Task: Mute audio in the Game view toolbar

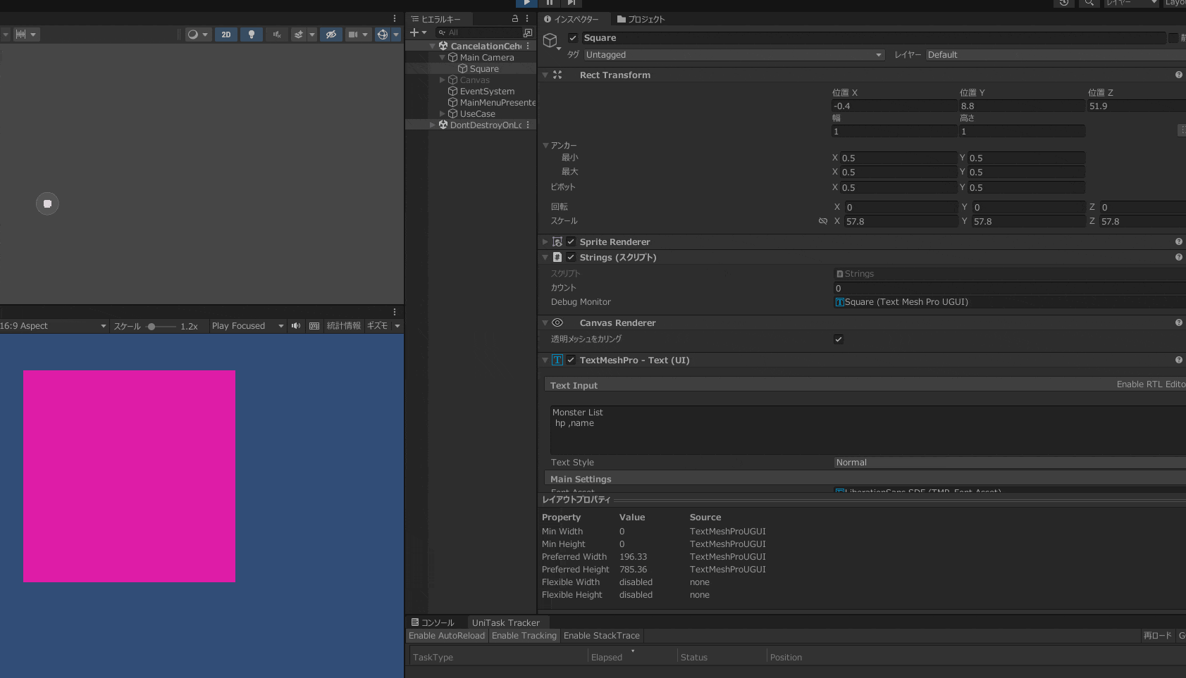Action: [296, 326]
